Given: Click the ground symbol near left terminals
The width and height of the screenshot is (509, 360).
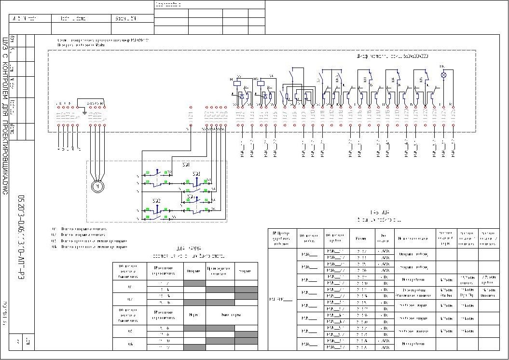Looking at the screenshot, I should 84,113.
